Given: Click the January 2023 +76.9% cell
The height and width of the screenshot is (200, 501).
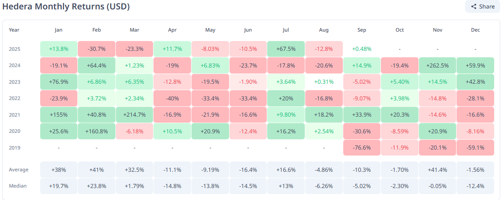Looking at the screenshot, I should click(x=59, y=82).
